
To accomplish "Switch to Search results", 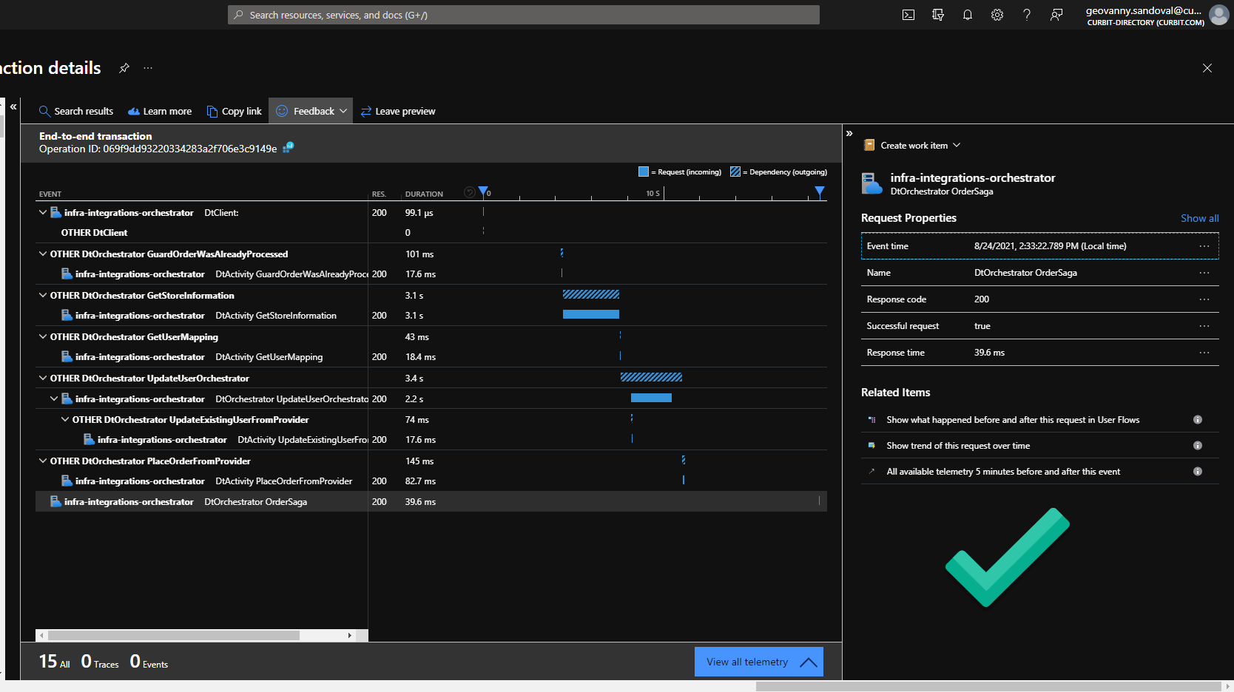I will [x=75, y=111].
